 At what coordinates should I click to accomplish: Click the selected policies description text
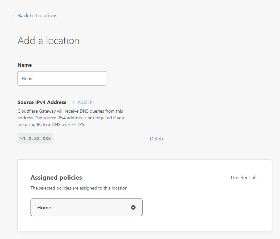(x=79, y=188)
